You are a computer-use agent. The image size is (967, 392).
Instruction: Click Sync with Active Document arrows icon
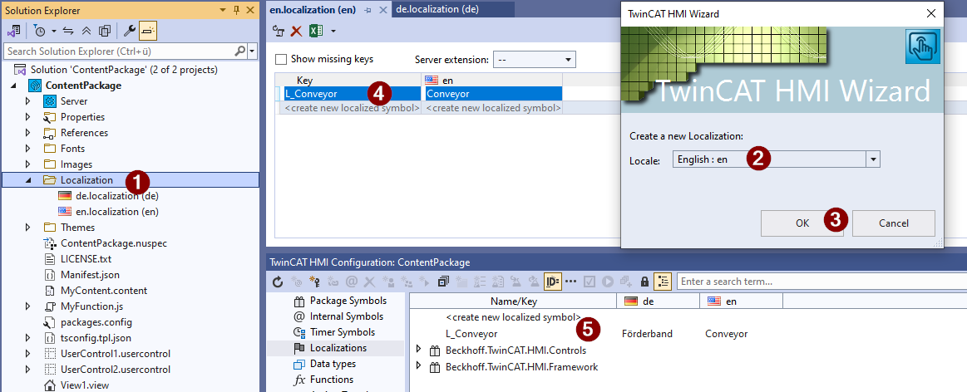point(68,31)
